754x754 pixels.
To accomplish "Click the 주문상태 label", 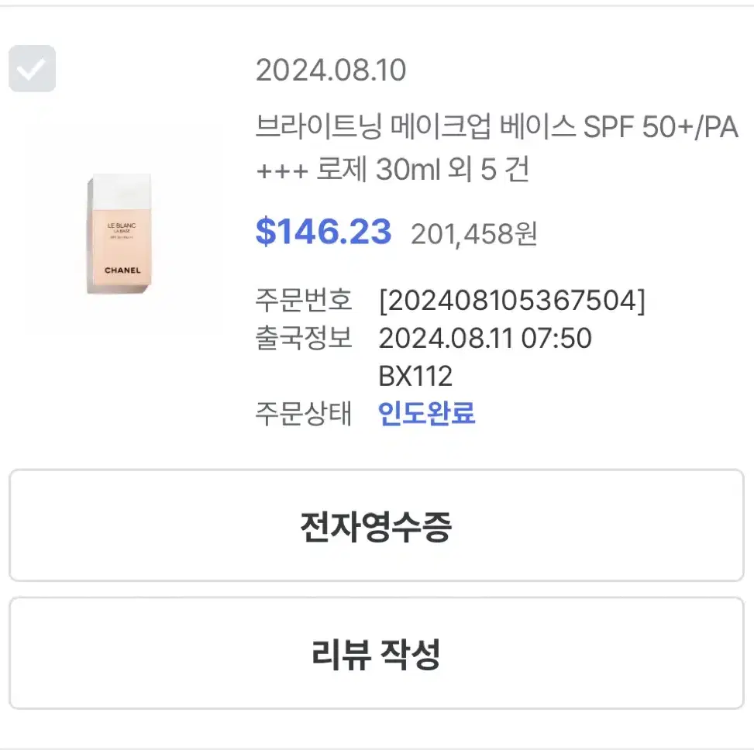I will (x=304, y=413).
